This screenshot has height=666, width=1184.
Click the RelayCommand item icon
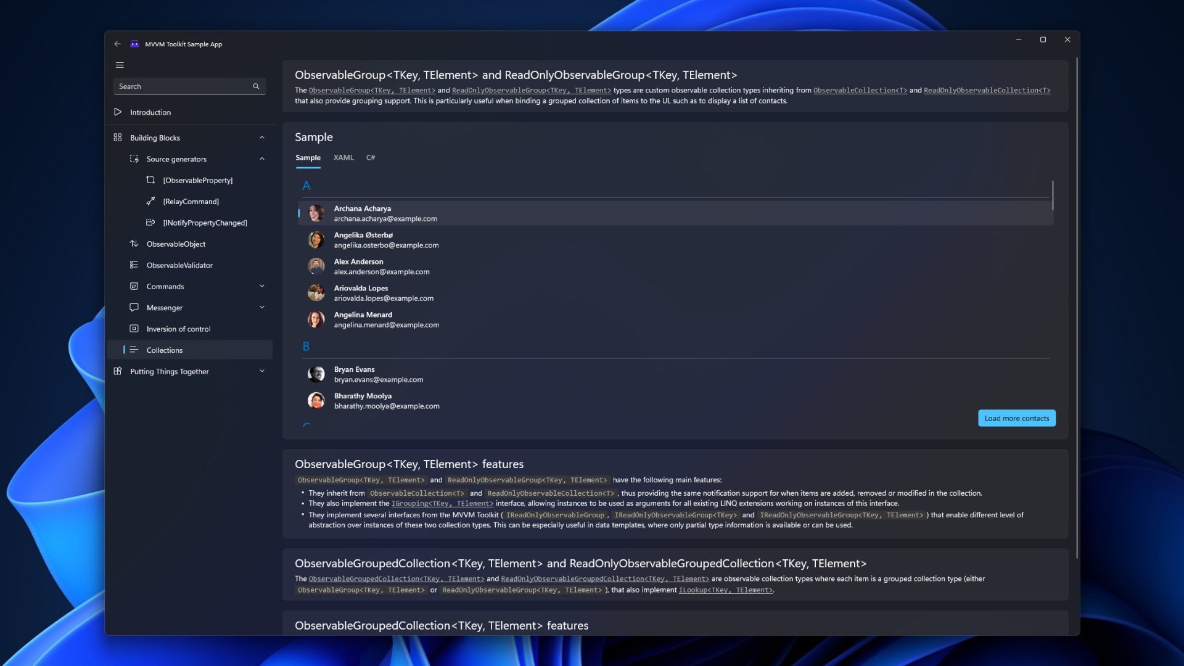150,201
